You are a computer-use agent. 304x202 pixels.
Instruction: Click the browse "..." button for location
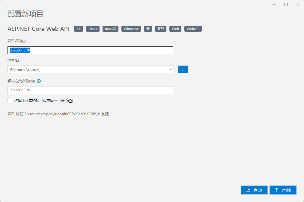click(x=183, y=69)
